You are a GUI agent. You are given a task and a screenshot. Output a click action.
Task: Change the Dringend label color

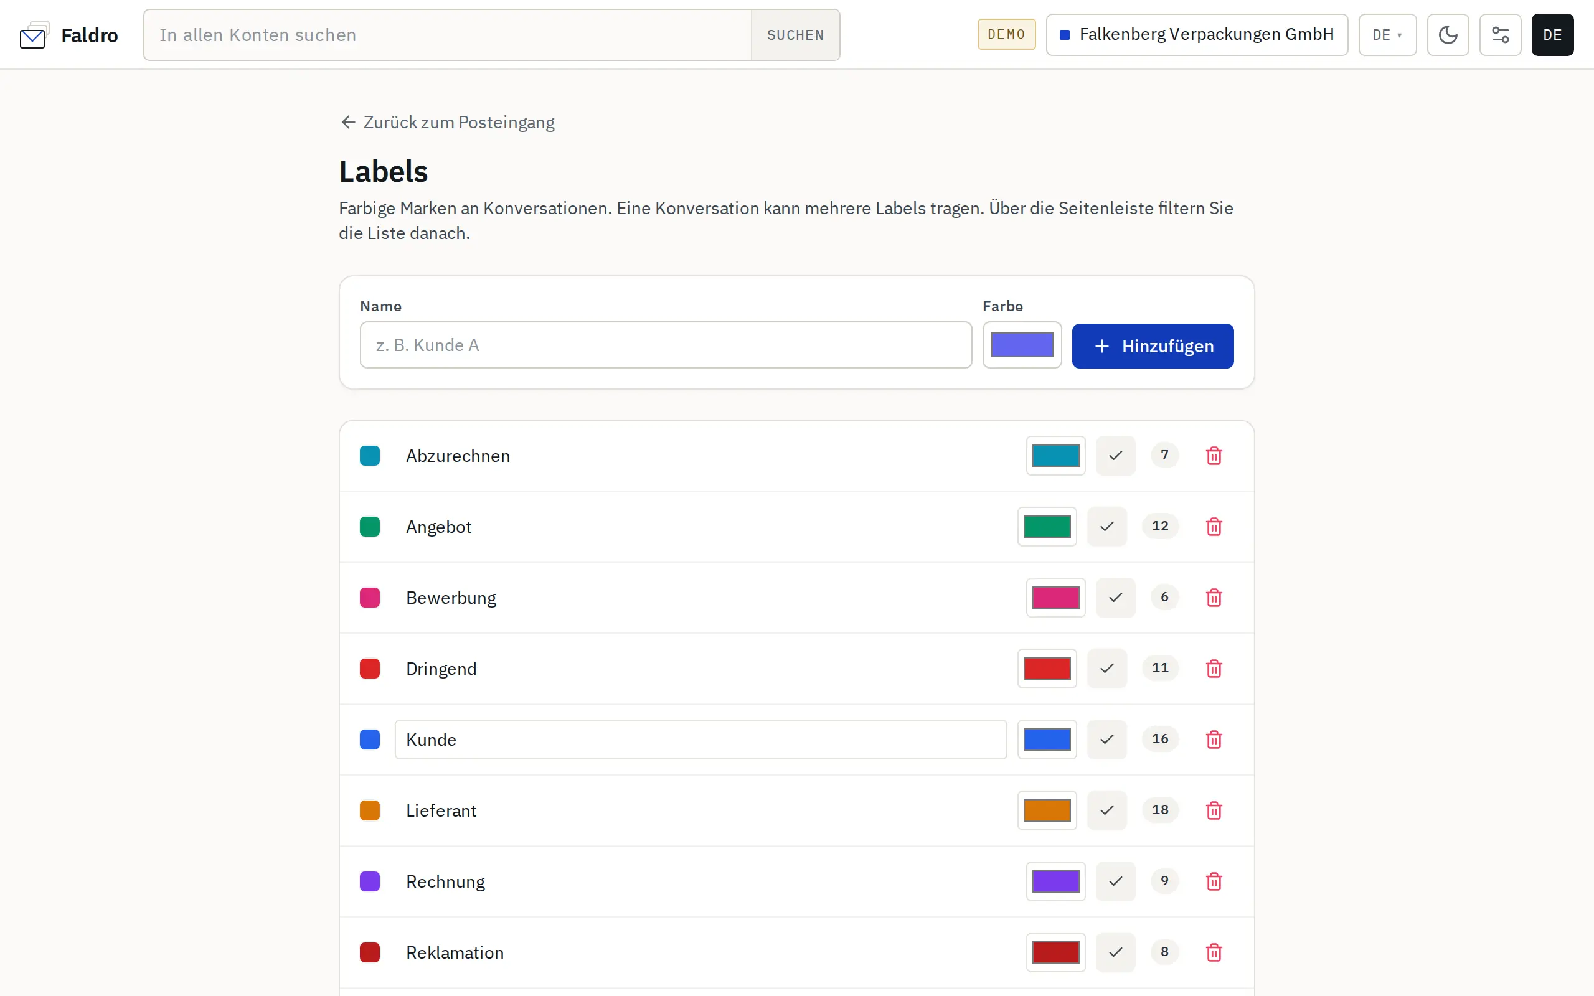[1047, 669]
